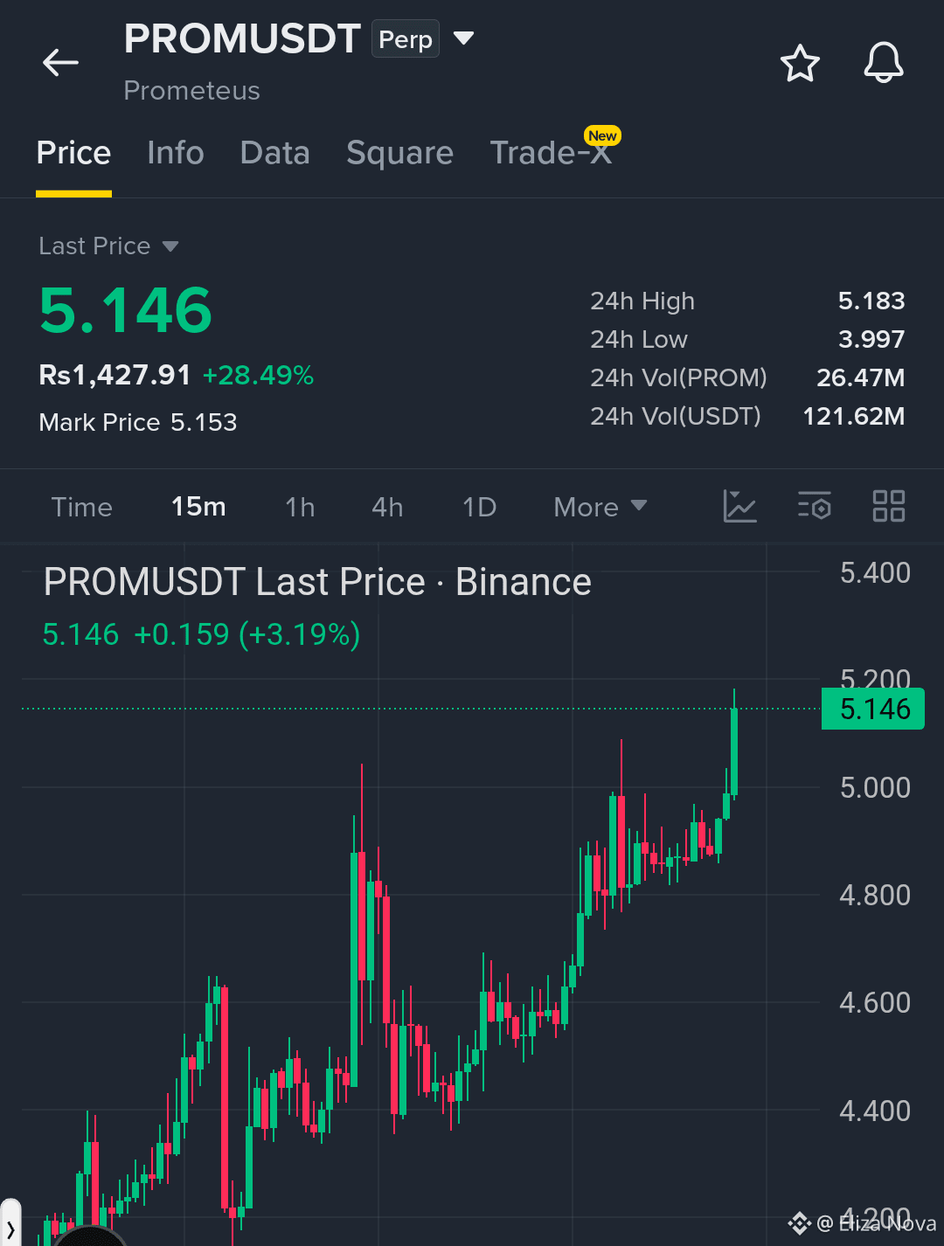Screen dimensions: 944x1246
Task: Open chart settings icon
Action: 815,506
